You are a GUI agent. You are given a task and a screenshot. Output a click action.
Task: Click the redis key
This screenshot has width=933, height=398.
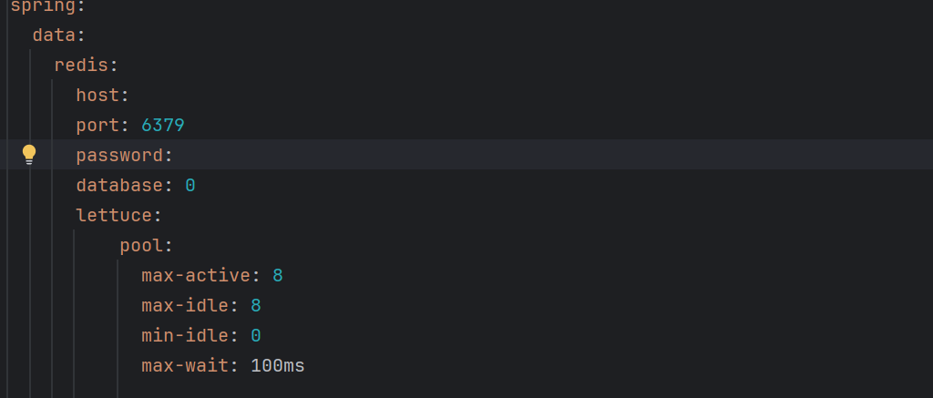tap(81, 66)
